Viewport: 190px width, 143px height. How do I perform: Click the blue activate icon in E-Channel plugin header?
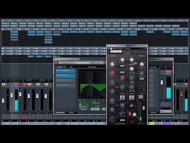point(108,48)
